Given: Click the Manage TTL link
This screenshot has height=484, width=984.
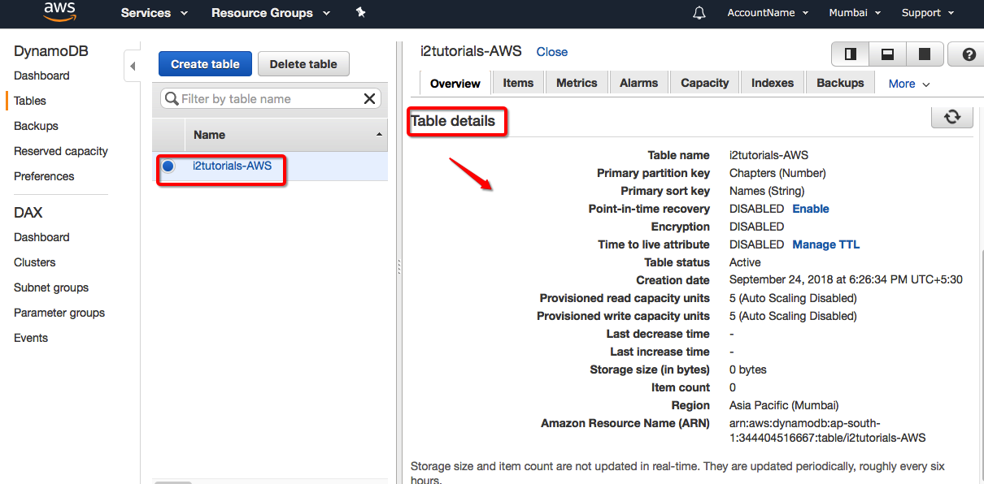Looking at the screenshot, I should [825, 244].
